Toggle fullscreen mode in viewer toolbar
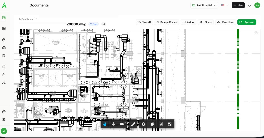This screenshot has width=264, height=138. click(x=170, y=124)
